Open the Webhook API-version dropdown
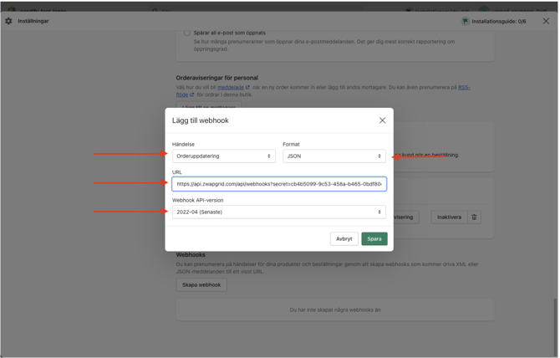The height and width of the screenshot is (358, 560). point(278,212)
